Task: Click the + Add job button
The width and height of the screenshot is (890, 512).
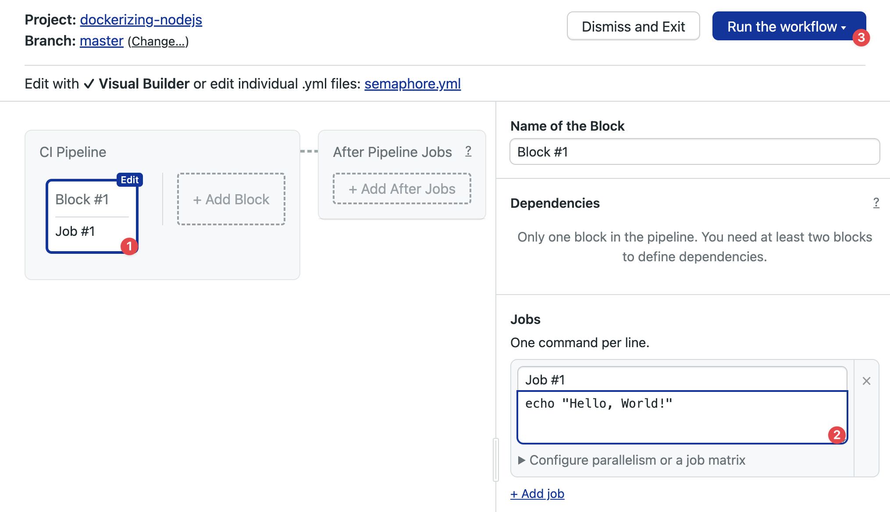Action: (x=537, y=493)
